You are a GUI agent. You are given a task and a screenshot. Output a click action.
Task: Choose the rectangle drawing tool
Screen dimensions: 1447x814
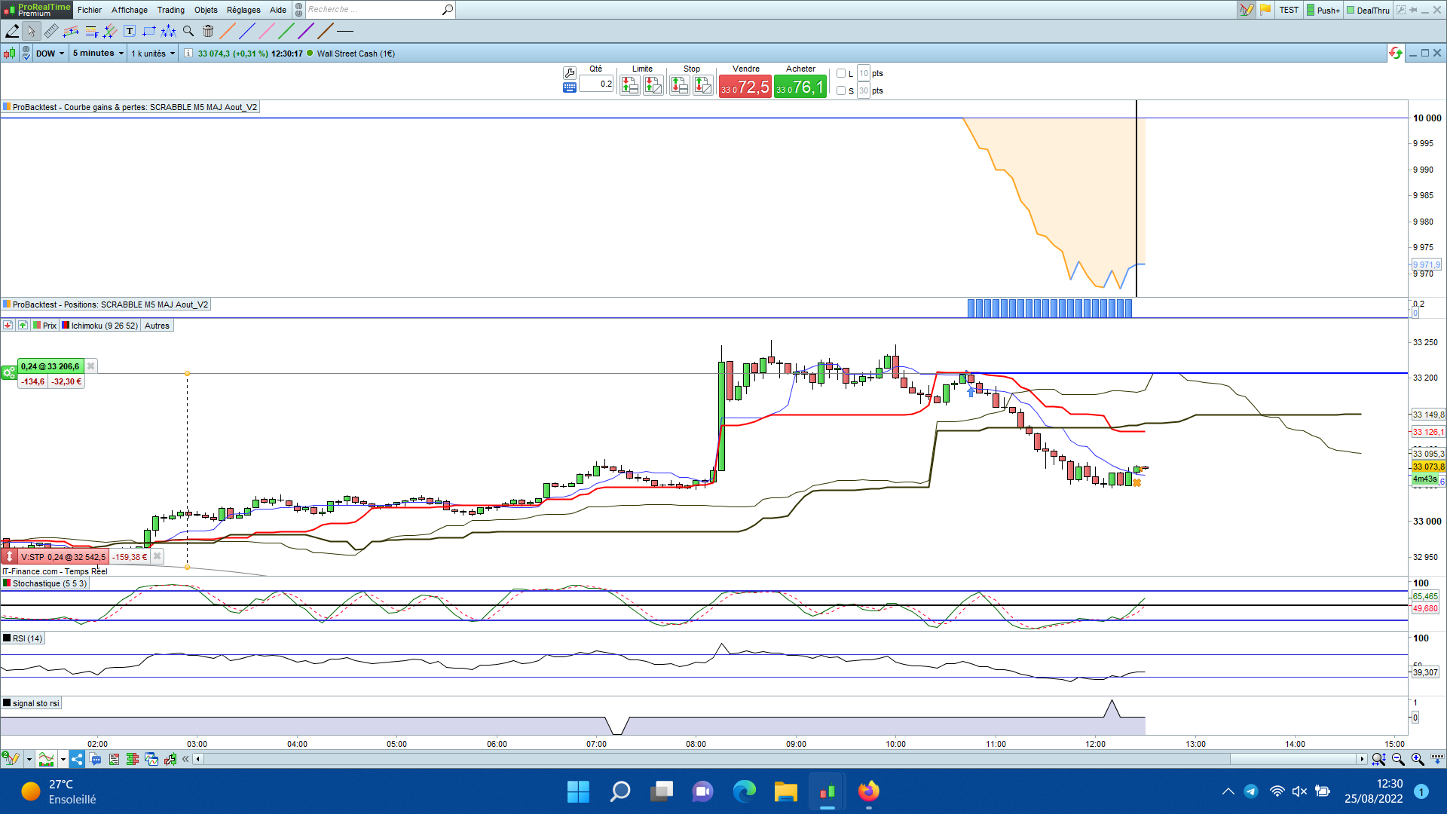(149, 31)
